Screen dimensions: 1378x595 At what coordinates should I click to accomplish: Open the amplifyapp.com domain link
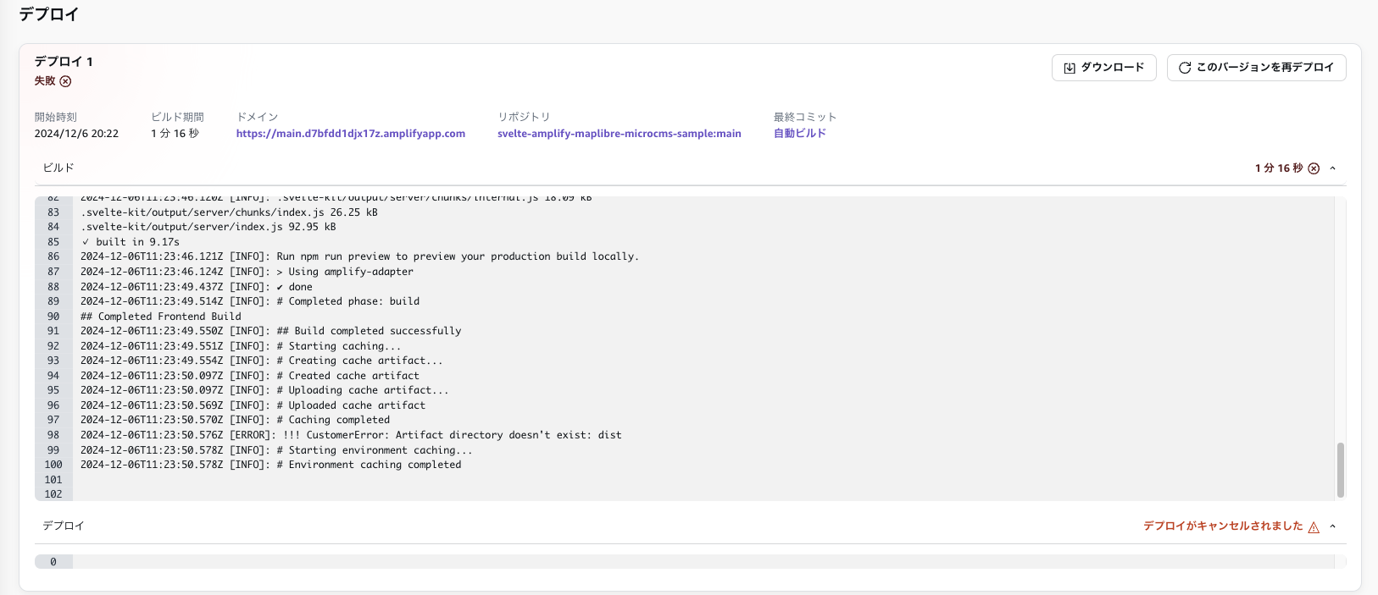click(x=351, y=134)
